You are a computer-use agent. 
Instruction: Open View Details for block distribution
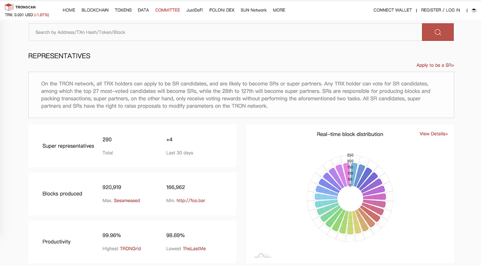[434, 134]
